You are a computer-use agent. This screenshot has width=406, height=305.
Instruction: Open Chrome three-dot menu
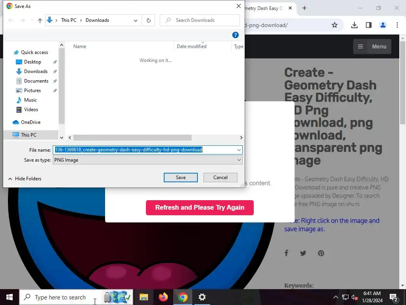click(x=397, y=25)
